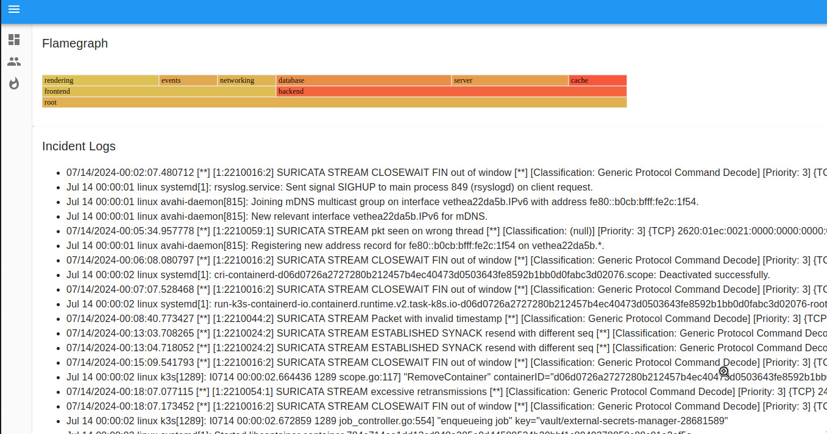The image size is (827, 434).
Task: Select the flame icon in the sidebar
Action: coord(14,83)
